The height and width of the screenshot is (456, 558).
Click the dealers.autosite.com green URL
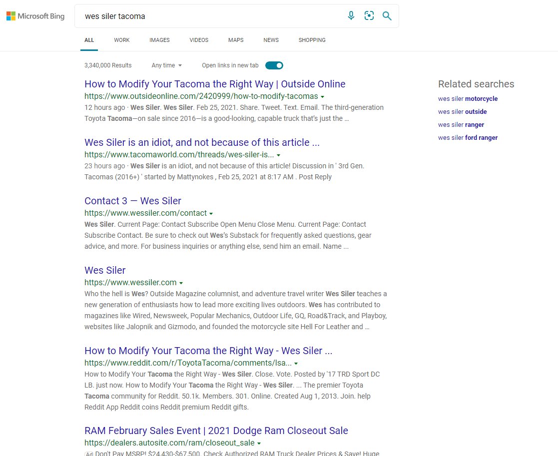coord(169,443)
